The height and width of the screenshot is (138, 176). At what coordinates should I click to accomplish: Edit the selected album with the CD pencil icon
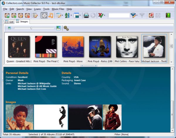coord(21,16)
